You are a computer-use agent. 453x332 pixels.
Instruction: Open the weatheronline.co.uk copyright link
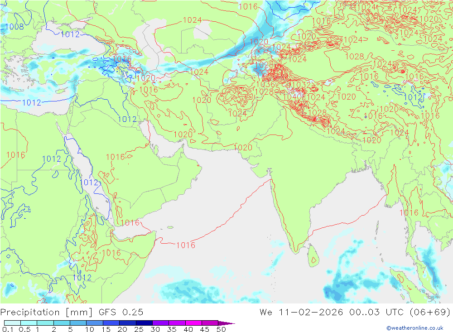pyautogui.click(x=415, y=328)
